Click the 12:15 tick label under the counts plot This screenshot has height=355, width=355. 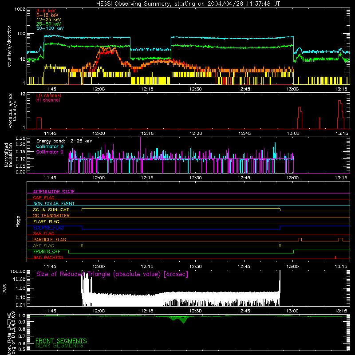147,89
